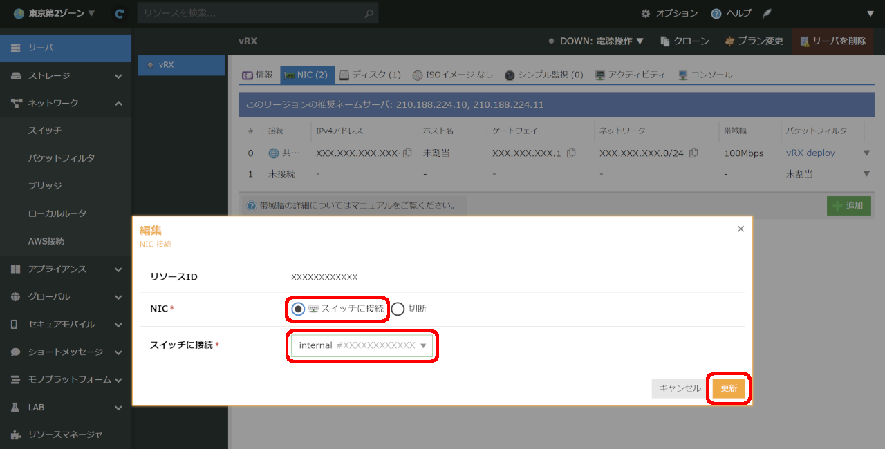The height and width of the screenshot is (449, 885).
Task: Copy the gateway address XXX.XXX.XXX.1
Action: coord(571,153)
